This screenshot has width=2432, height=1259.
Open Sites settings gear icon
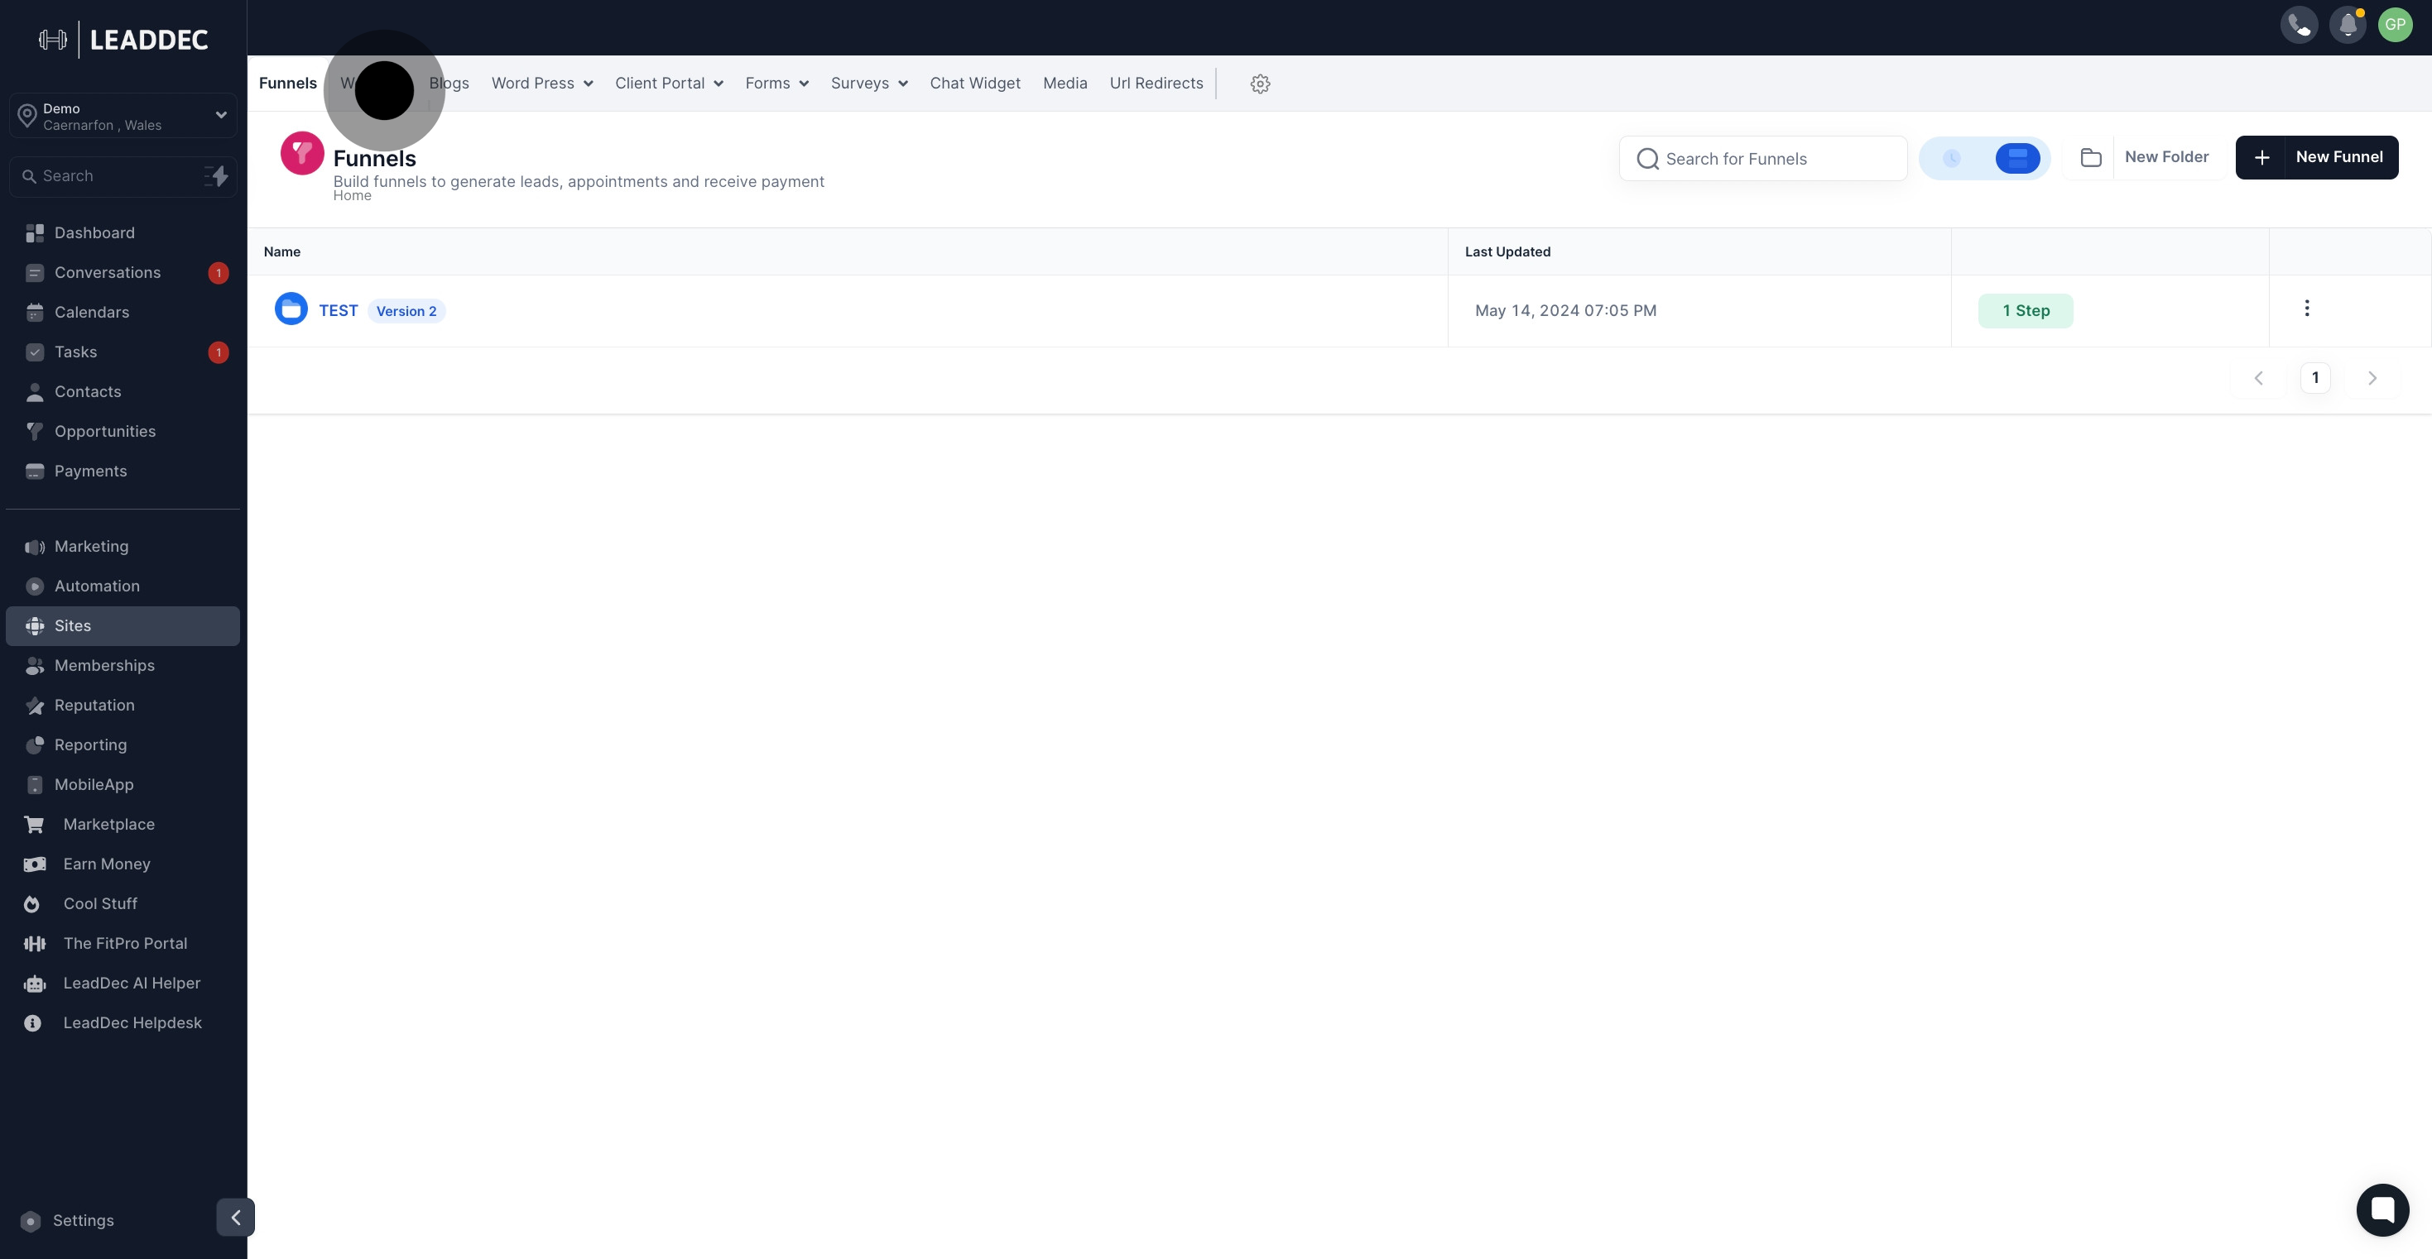[x=1259, y=84]
